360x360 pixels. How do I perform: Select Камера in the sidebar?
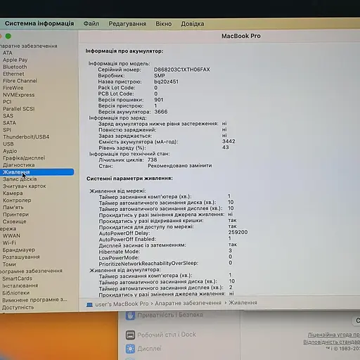click(13, 193)
